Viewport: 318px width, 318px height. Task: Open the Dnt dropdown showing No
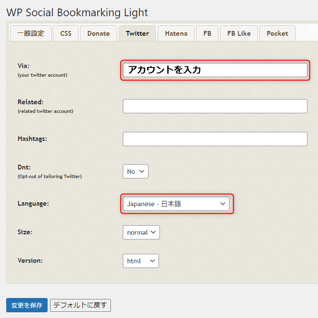(x=135, y=171)
